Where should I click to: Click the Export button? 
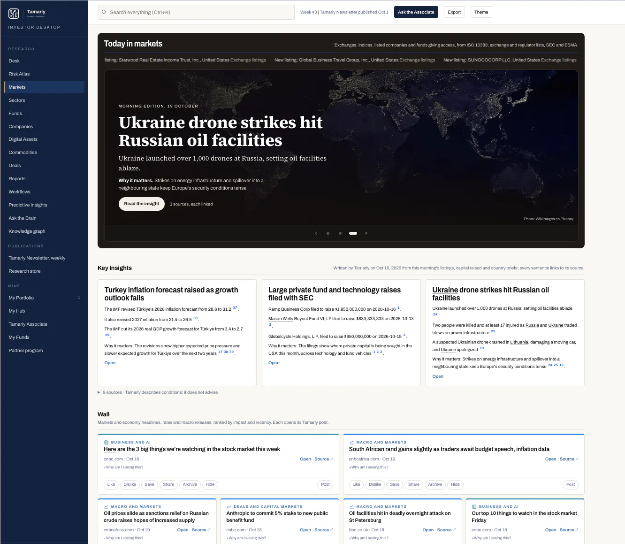pyautogui.click(x=454, y=12)
